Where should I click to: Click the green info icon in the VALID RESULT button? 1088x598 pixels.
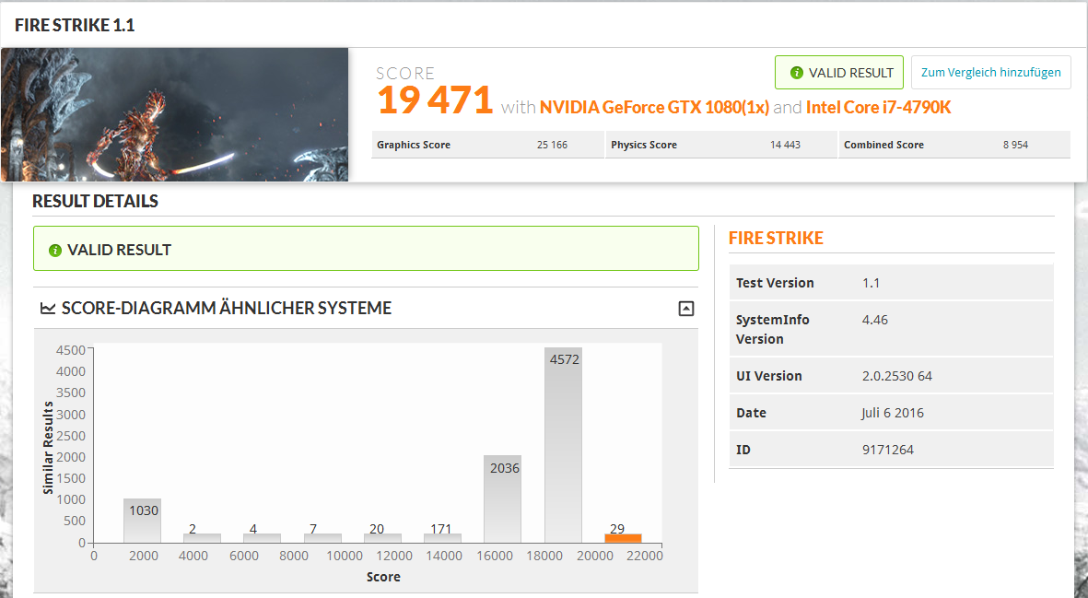[x=797, y=73]
